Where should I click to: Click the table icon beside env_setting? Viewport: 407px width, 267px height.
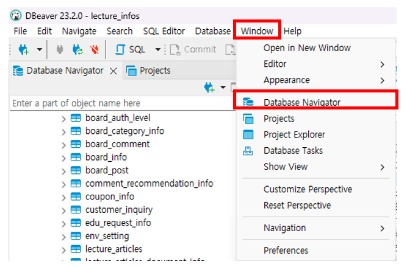pyautogui.click(x=76, y=236)
